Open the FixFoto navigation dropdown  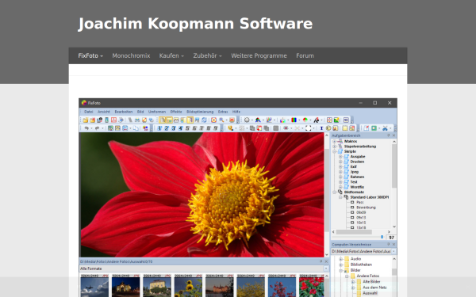click(90, 55)
